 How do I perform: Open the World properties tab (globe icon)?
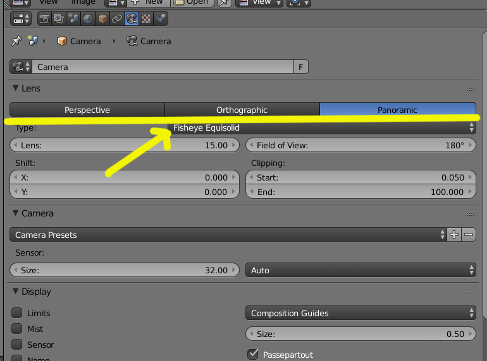point(88,19)
